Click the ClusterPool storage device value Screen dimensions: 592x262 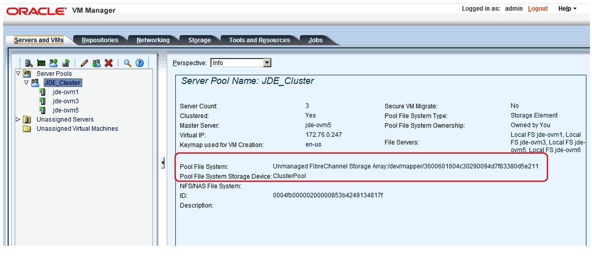pyautogui.click(x=289, y=176)
